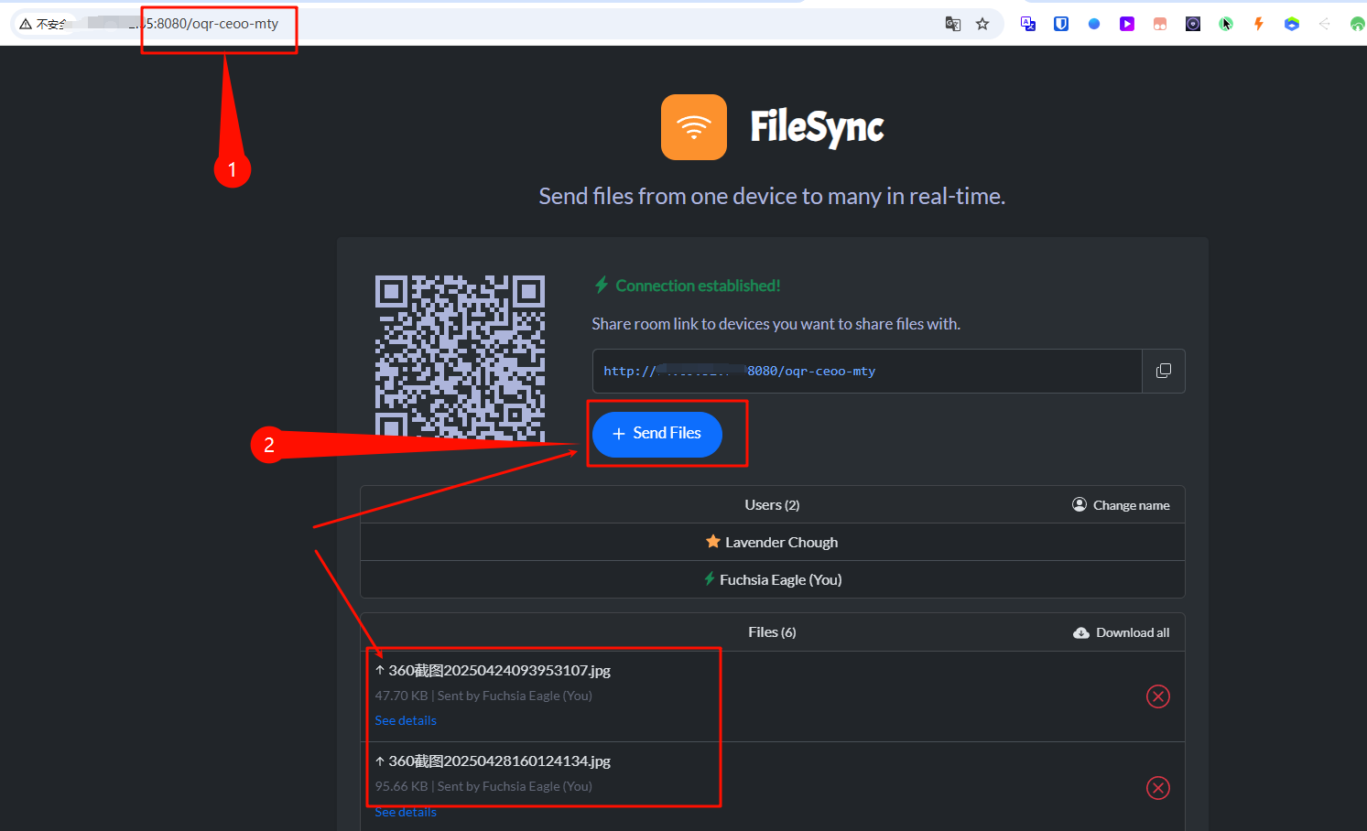Viewport: 1367px width, 831px height.
Task: Click the blue-green hexagon extension icon
Action: pyautogui.click(x=1292, y=24)
